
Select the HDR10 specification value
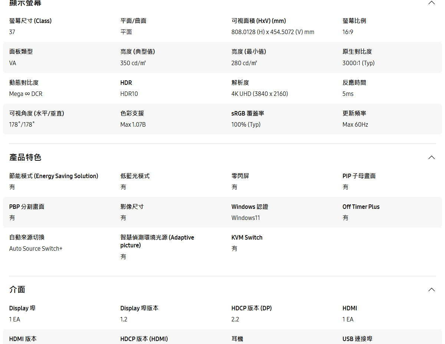pos(128,94)
